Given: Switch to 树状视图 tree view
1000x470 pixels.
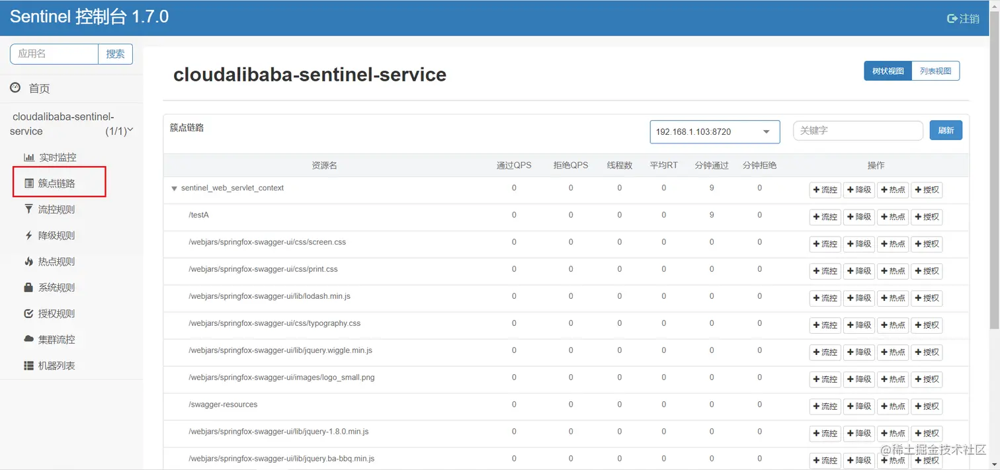Looking at the screenshot, I should click(x=888, y=71).
